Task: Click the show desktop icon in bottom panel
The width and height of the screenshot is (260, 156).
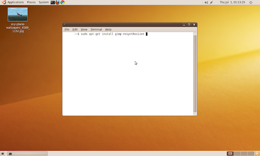Action: point(2,154)
